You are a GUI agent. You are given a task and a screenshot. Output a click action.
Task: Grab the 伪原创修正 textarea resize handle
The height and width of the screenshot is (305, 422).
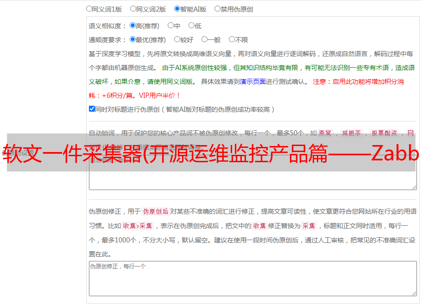click(x=414, y=293)
